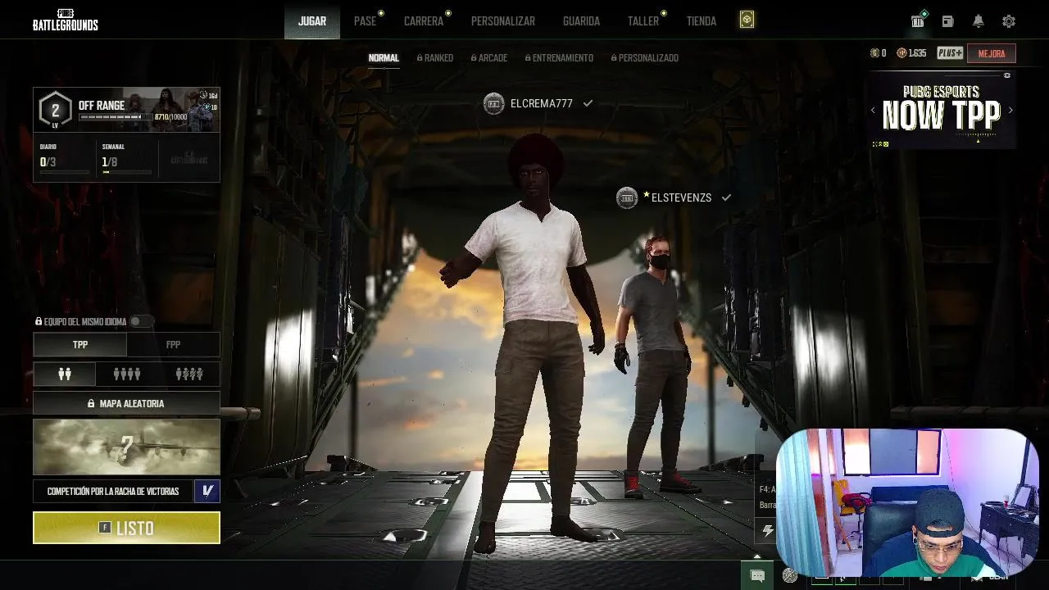Click the 8710/10000 pass progress bar
Screen dimensions: 1049x590
tap(115, 117)
